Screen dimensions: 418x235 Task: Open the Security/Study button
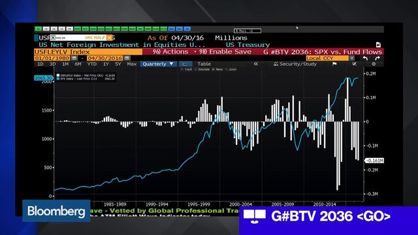(x=295, y=64)
